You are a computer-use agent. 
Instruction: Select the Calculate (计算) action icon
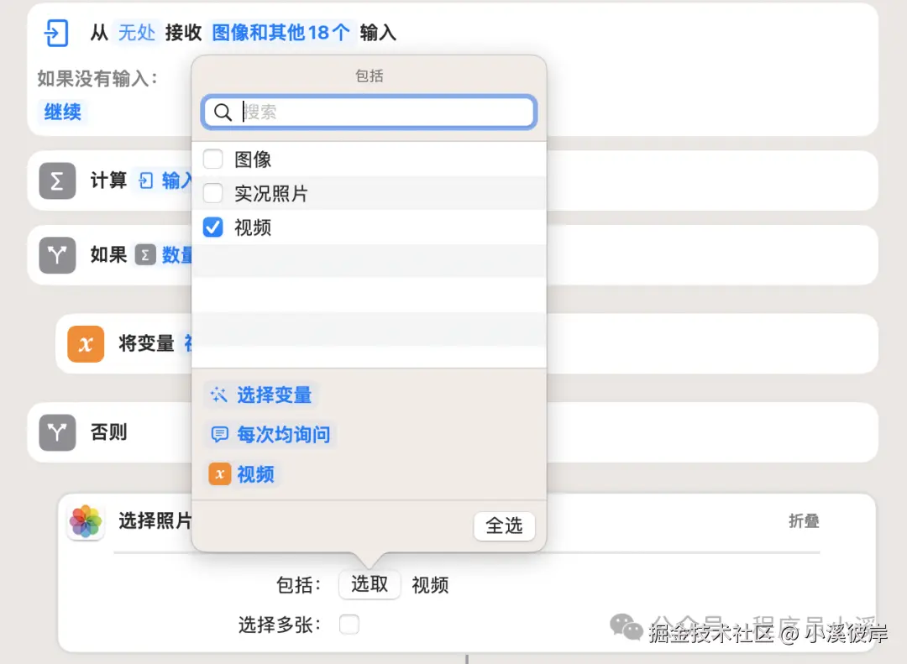coord(56,180)
